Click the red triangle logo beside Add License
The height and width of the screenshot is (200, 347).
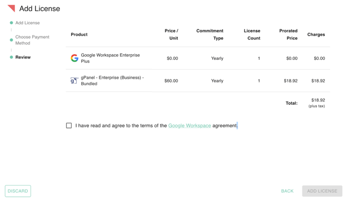(x=11, y=8)
